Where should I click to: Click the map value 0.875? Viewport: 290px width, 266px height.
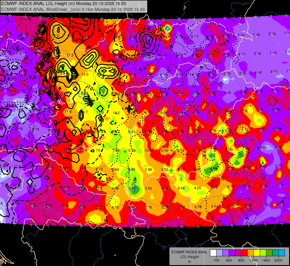(x=262, y=148)
